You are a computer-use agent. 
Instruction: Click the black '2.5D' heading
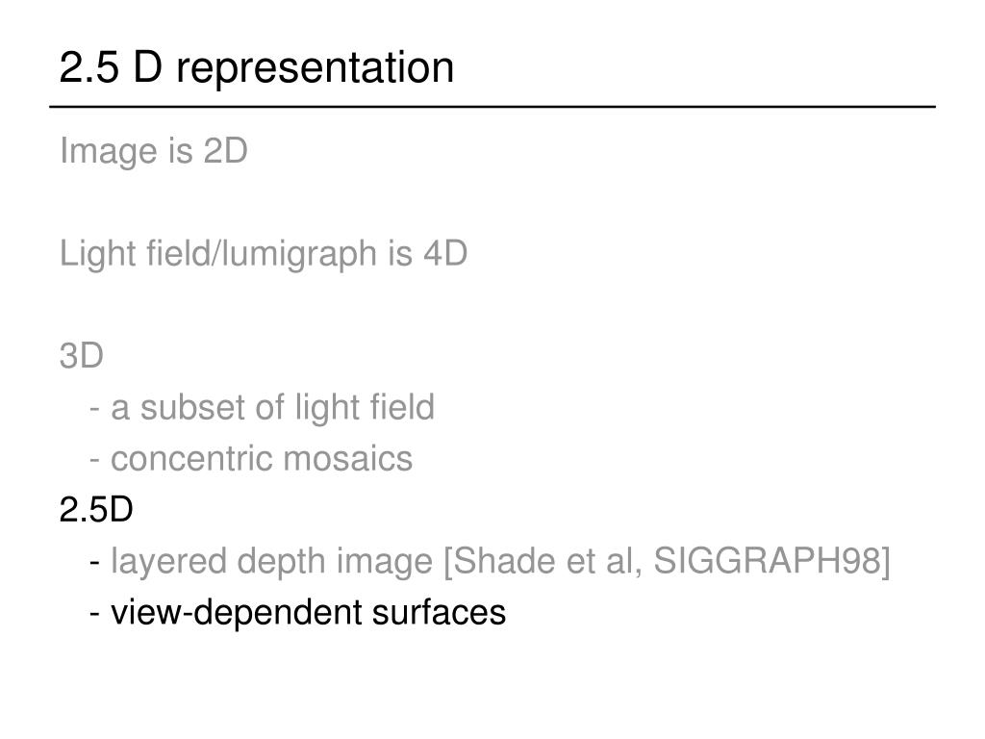[x=96, y=510]
